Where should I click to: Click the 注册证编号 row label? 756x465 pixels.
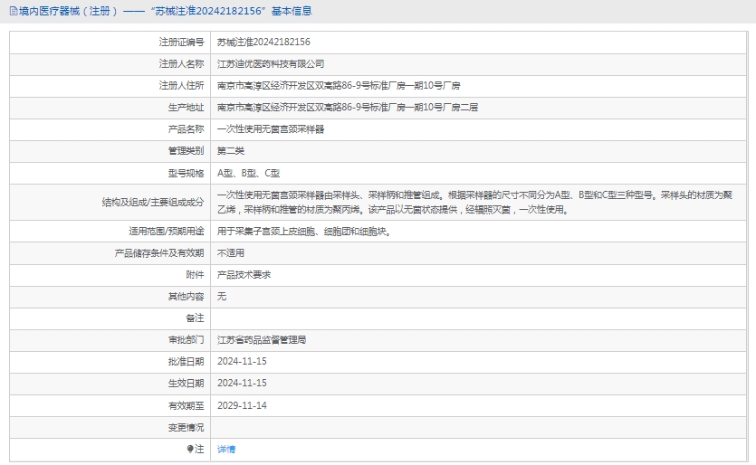(181, 43)
